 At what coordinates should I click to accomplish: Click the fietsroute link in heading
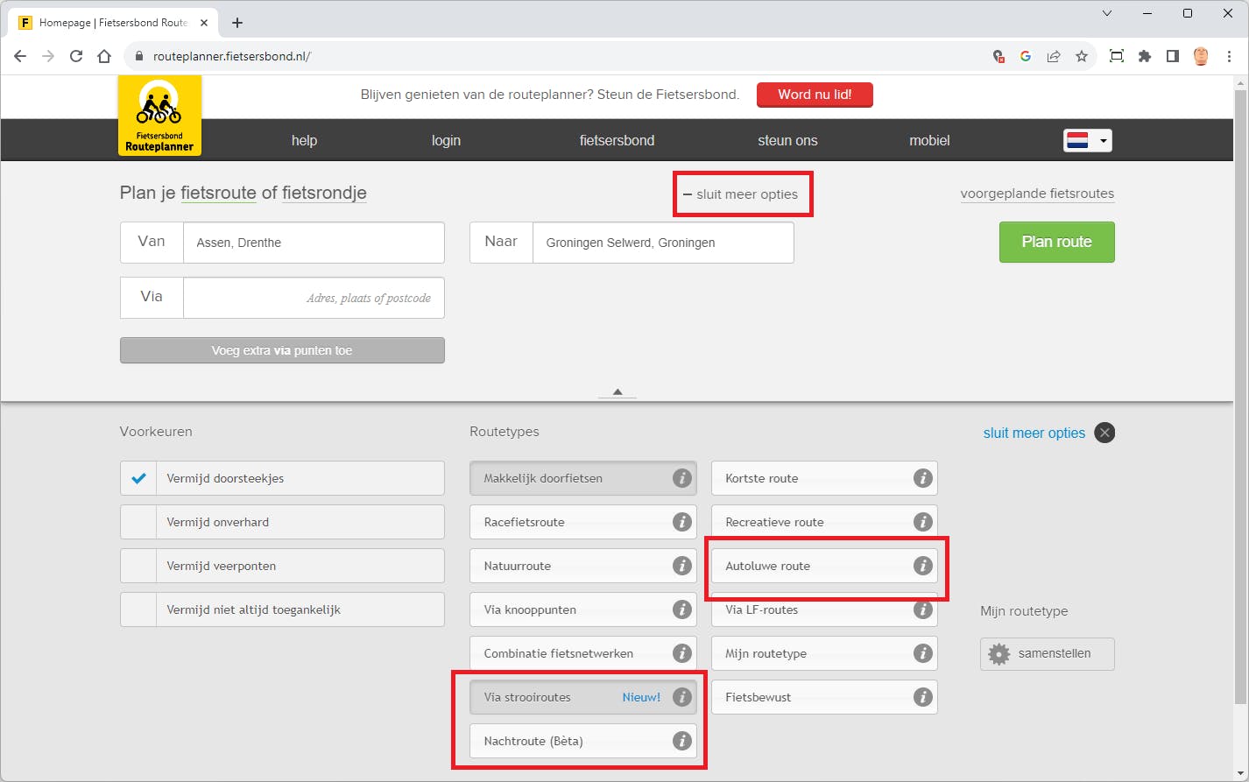tap(218, 193)
